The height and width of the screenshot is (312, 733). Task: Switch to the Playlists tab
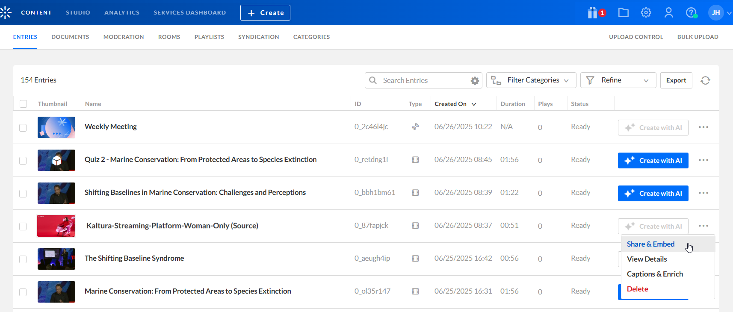point(209,37)
